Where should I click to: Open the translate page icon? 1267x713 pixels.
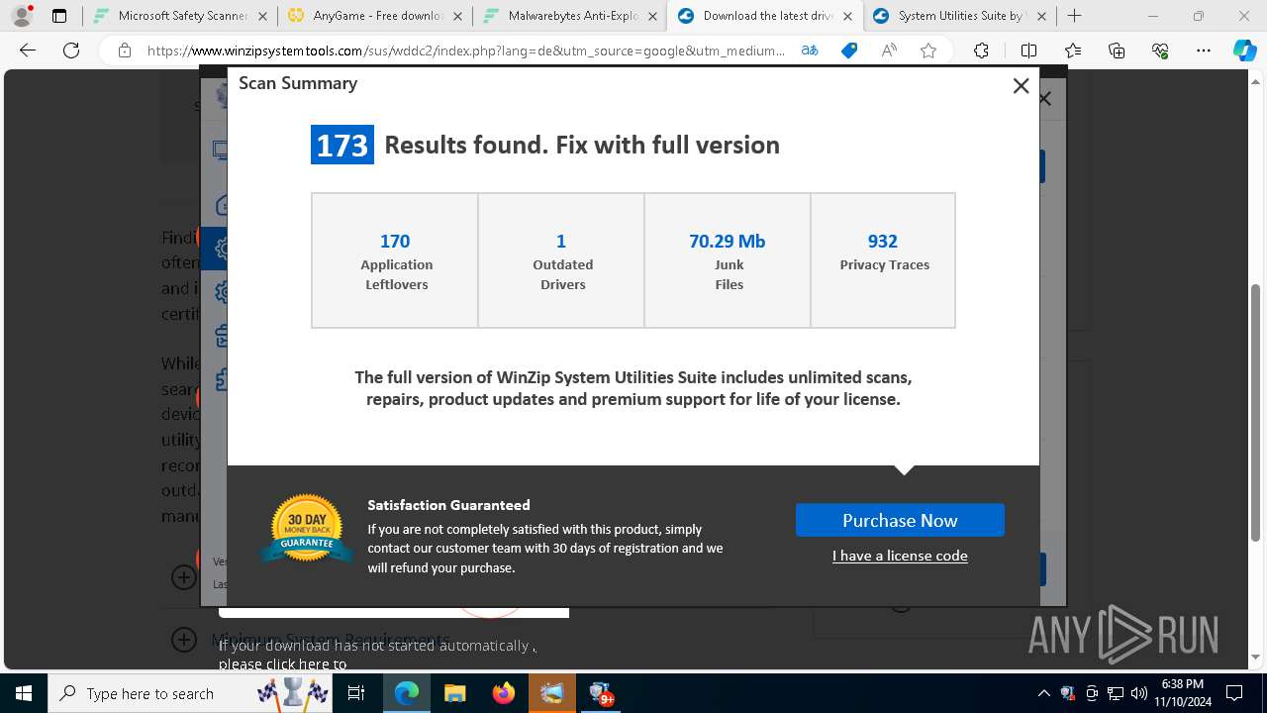[810, 51]
